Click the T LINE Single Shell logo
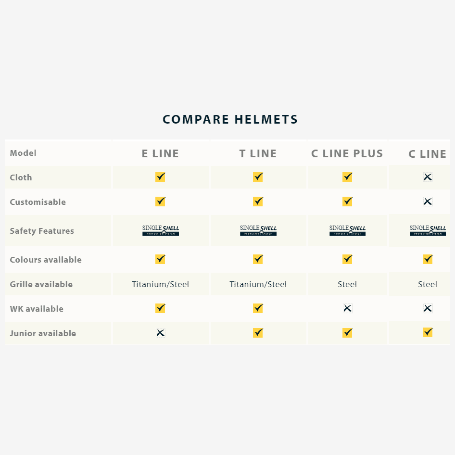Screen dimensions: 455x455 [x=258, y=230]
